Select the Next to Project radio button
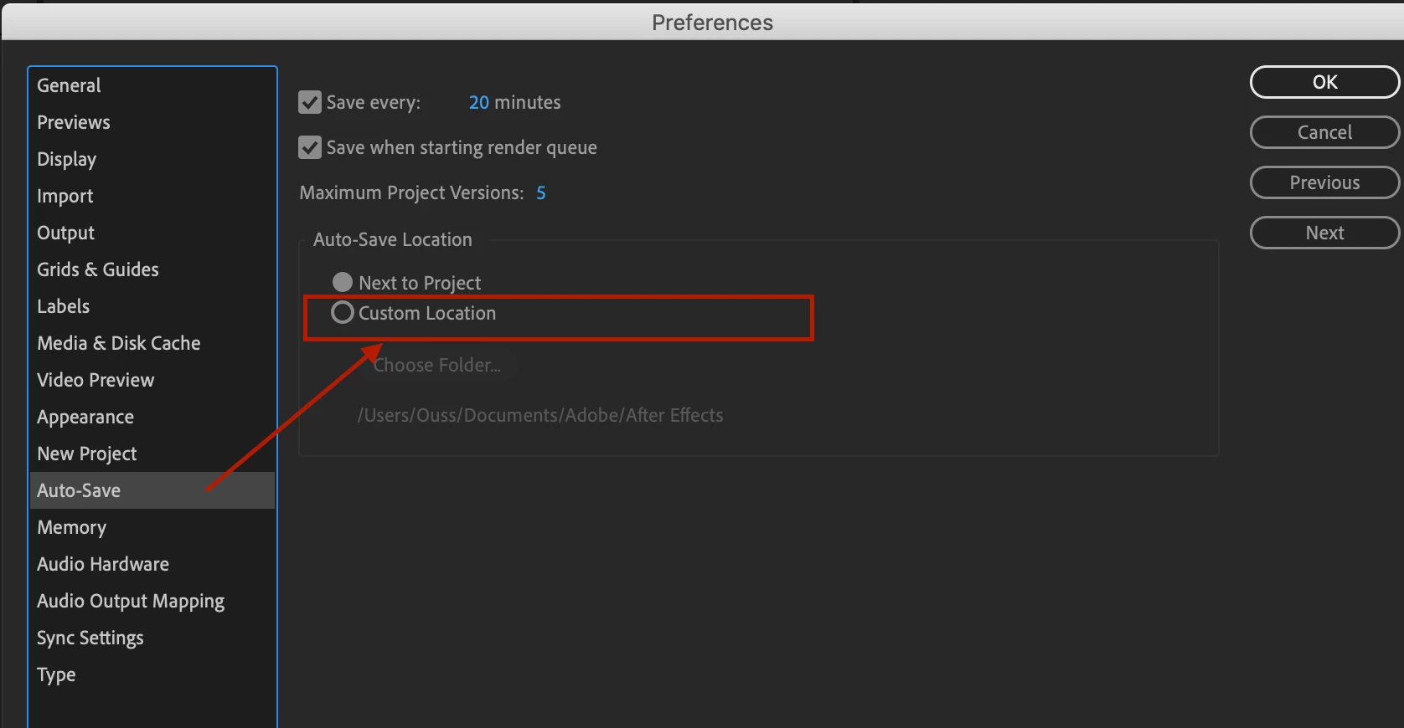This screenshot has width=1404, height=728. [342, 282]
